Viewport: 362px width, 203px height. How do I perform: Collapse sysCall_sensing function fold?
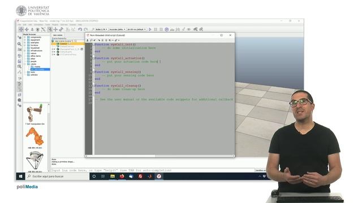pos(94,72)
